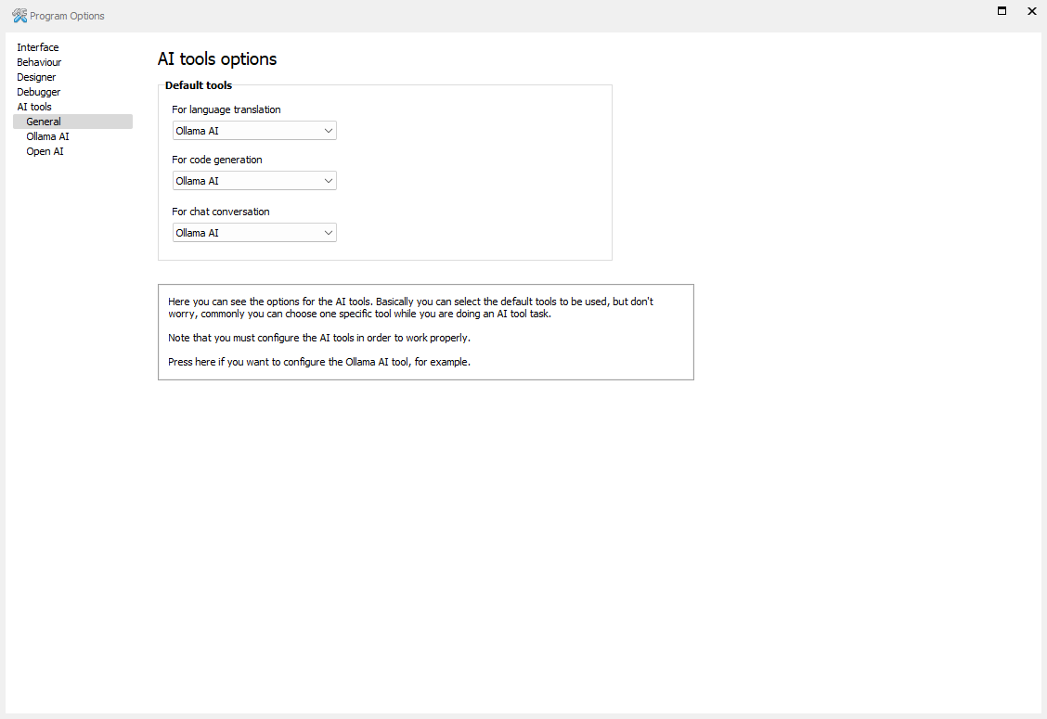This screenshot has height=719, width=1047.
Task: Click the 'For language translation' label
Action: (226, 109)
